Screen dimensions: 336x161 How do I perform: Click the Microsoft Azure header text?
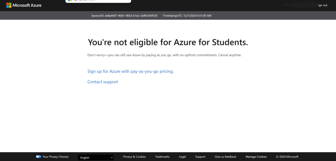tap(27, 5)
